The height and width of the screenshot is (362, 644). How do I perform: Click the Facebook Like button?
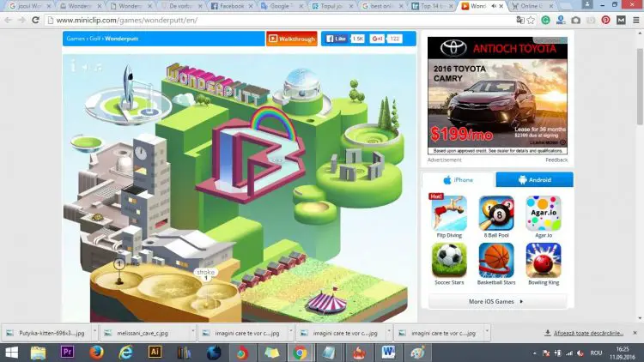(x=336, y=39)
